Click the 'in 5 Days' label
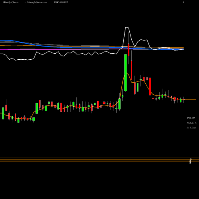Screen dimensions: 199x199 click(x=191, y=128)
